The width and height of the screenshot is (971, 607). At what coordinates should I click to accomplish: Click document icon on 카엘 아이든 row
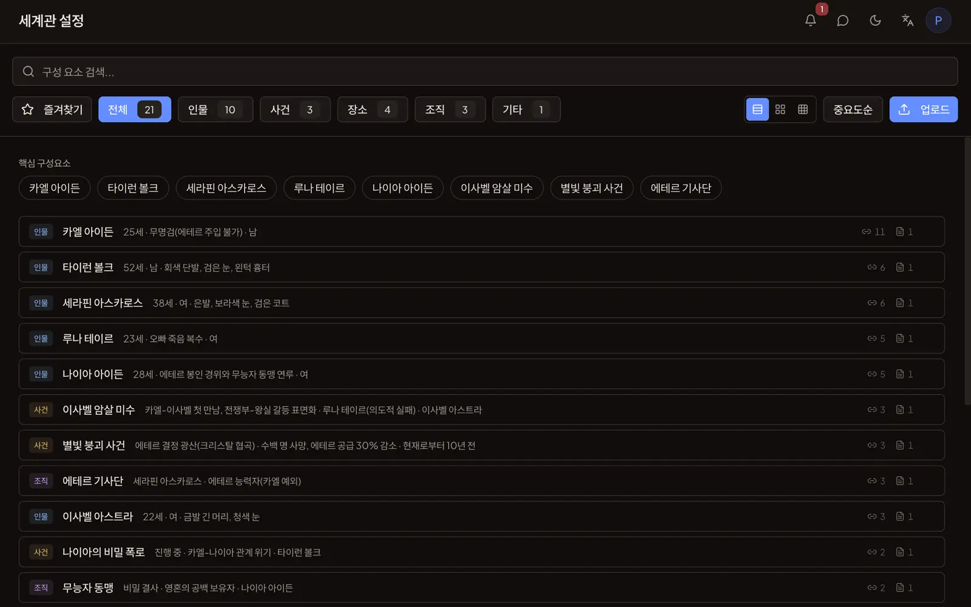coord(900,232)
